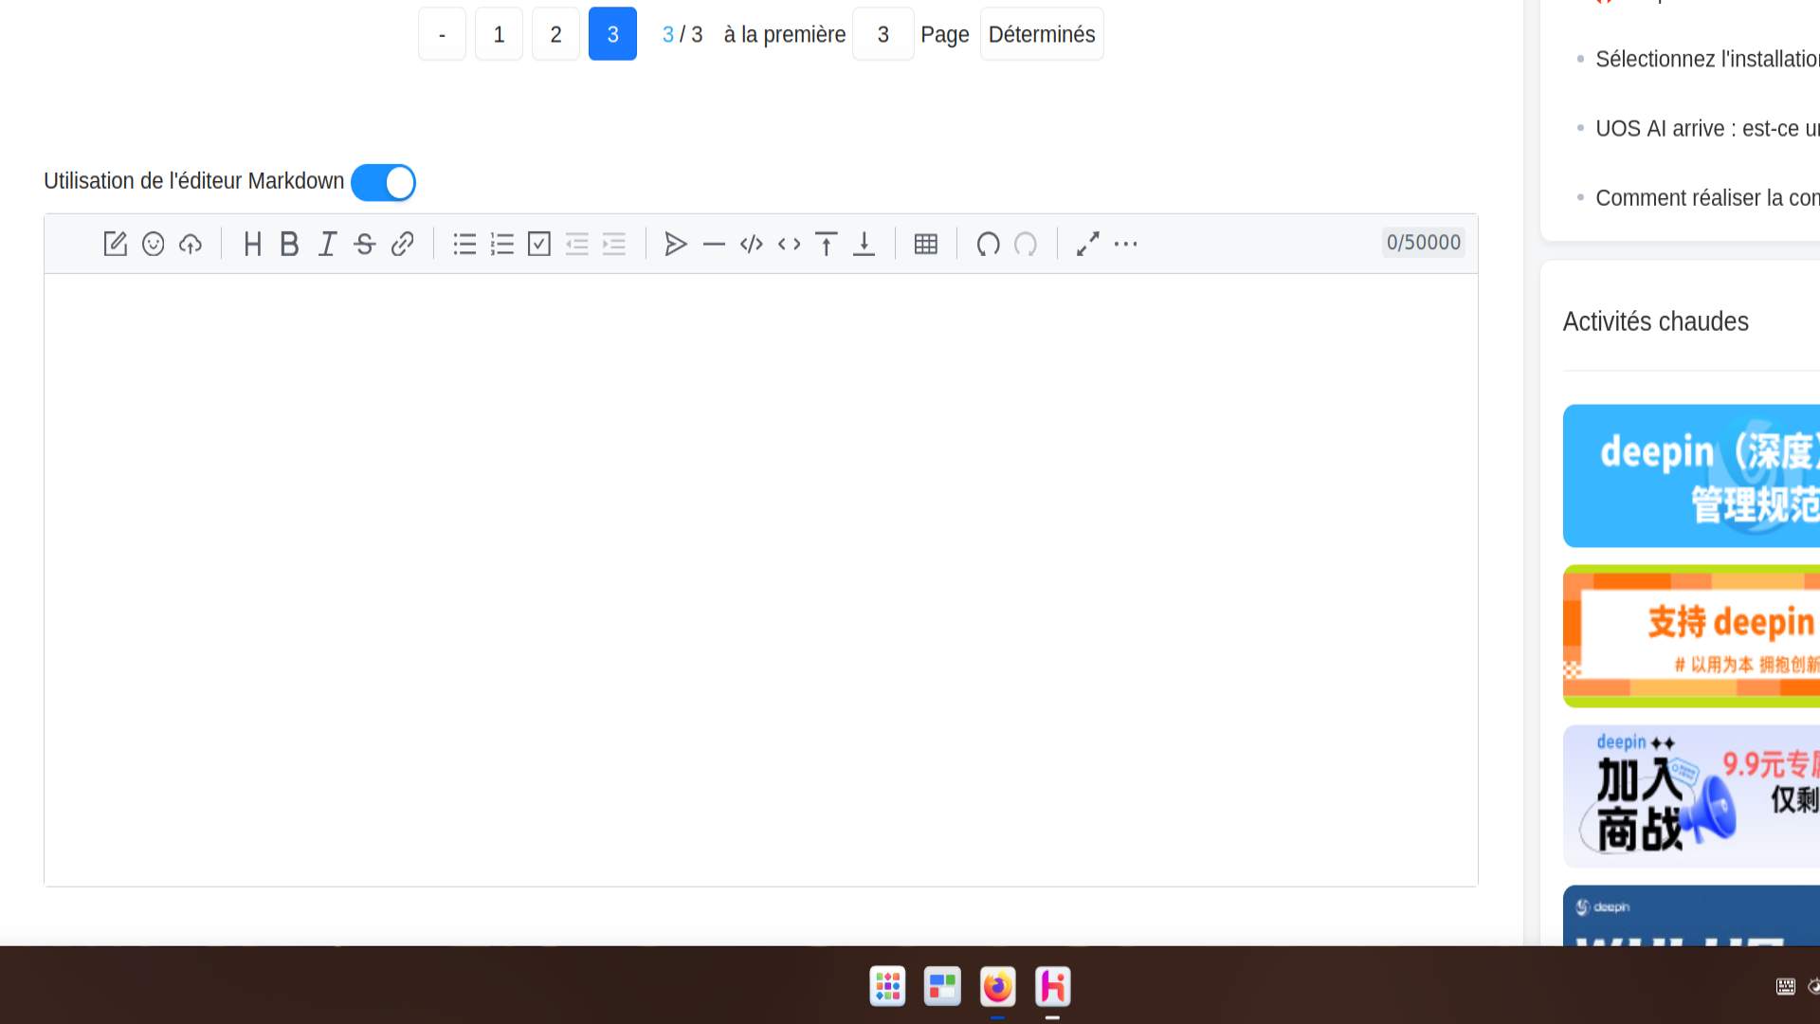Click inside the Markdown text area
This screenshot has height=1024, width=1820.
[x=761, y=580]
